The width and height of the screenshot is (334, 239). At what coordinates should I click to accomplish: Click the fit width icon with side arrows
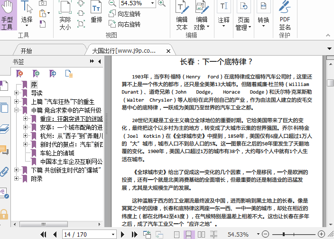[81, 13]
